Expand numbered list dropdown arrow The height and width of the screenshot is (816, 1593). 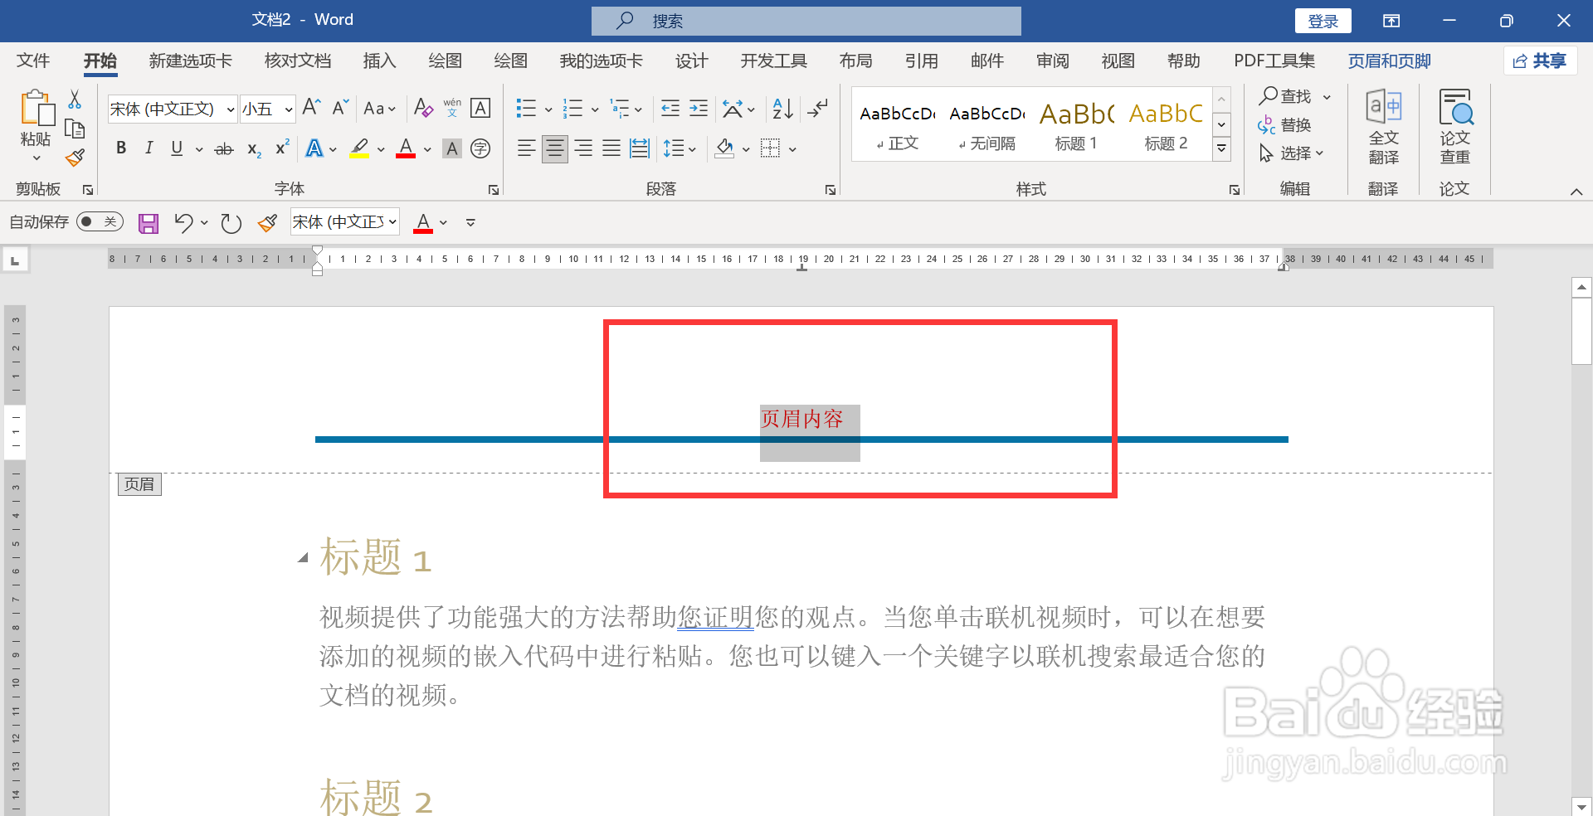595,109
